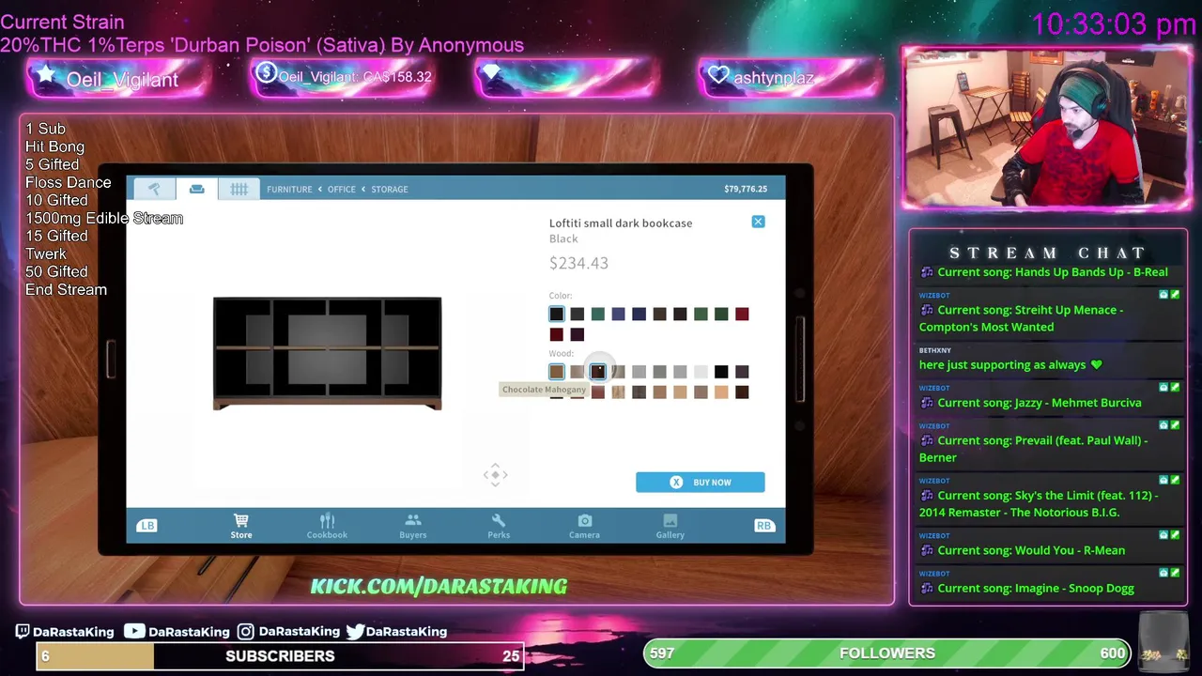The height and width of the screenshot is (676, 1202).
Task: Click the SUBSCRIBERS progress bar
Action: 280,655
